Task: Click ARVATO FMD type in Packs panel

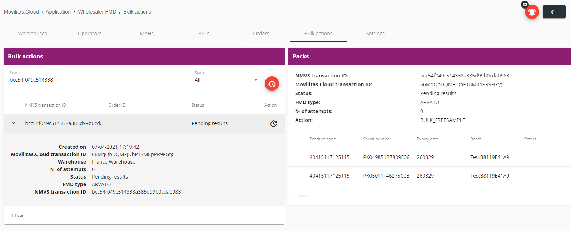Action: tap(430, 102)
